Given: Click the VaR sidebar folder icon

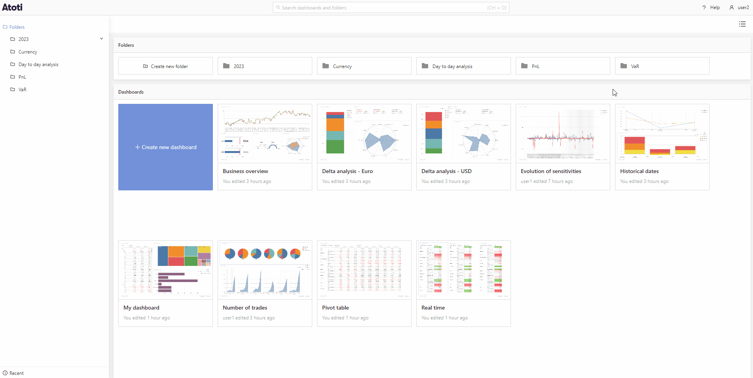Looking at the screenshot, I should click(13, 89).
